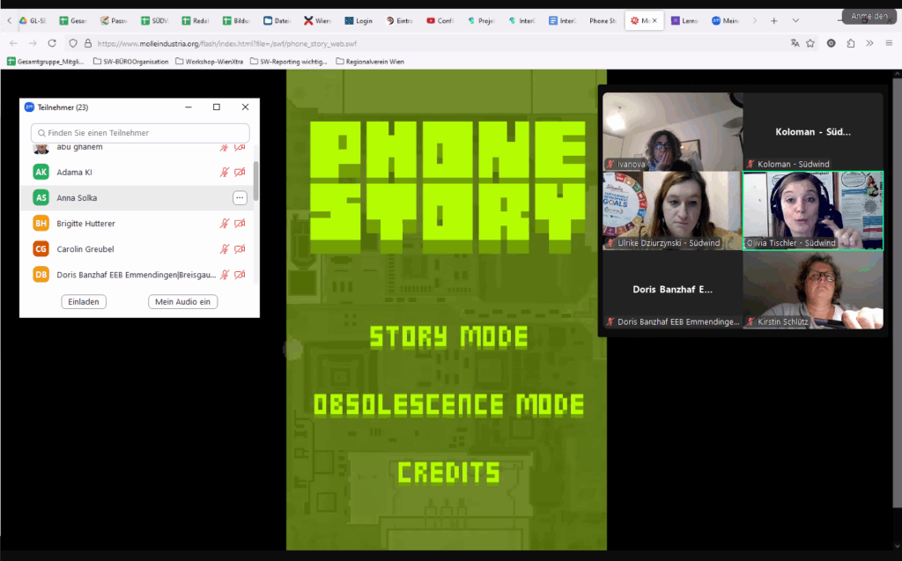Click the Einladen button

click(x=85, y=302)
